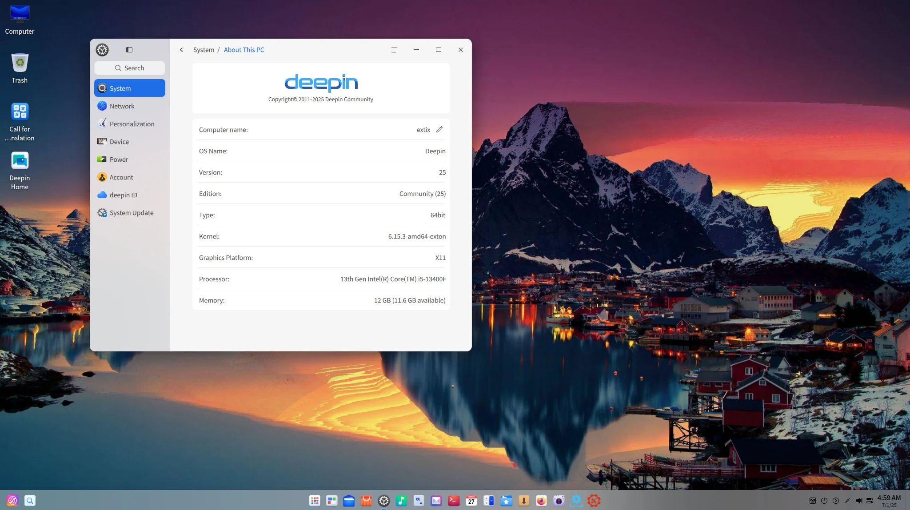Image resolution: width=910 pixels, height=510 pixels.
Task: Open the terminal from the dock
Action: coord(454,501)
